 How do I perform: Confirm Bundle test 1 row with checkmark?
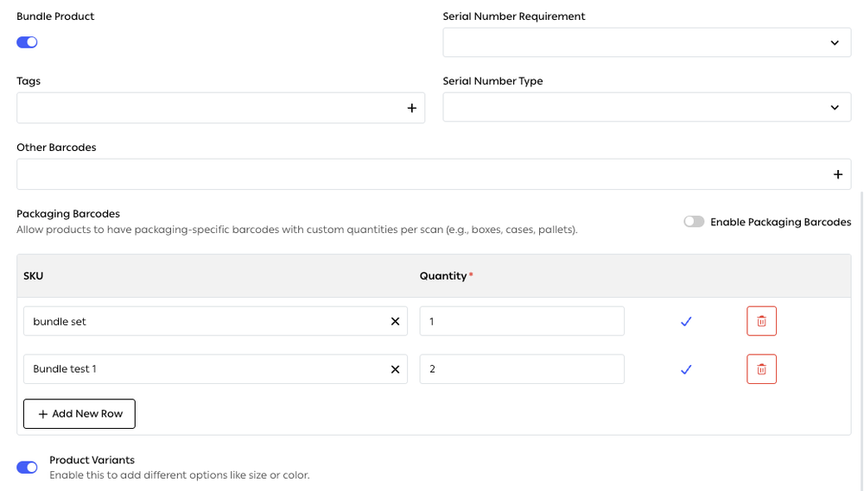click(686, 369)
